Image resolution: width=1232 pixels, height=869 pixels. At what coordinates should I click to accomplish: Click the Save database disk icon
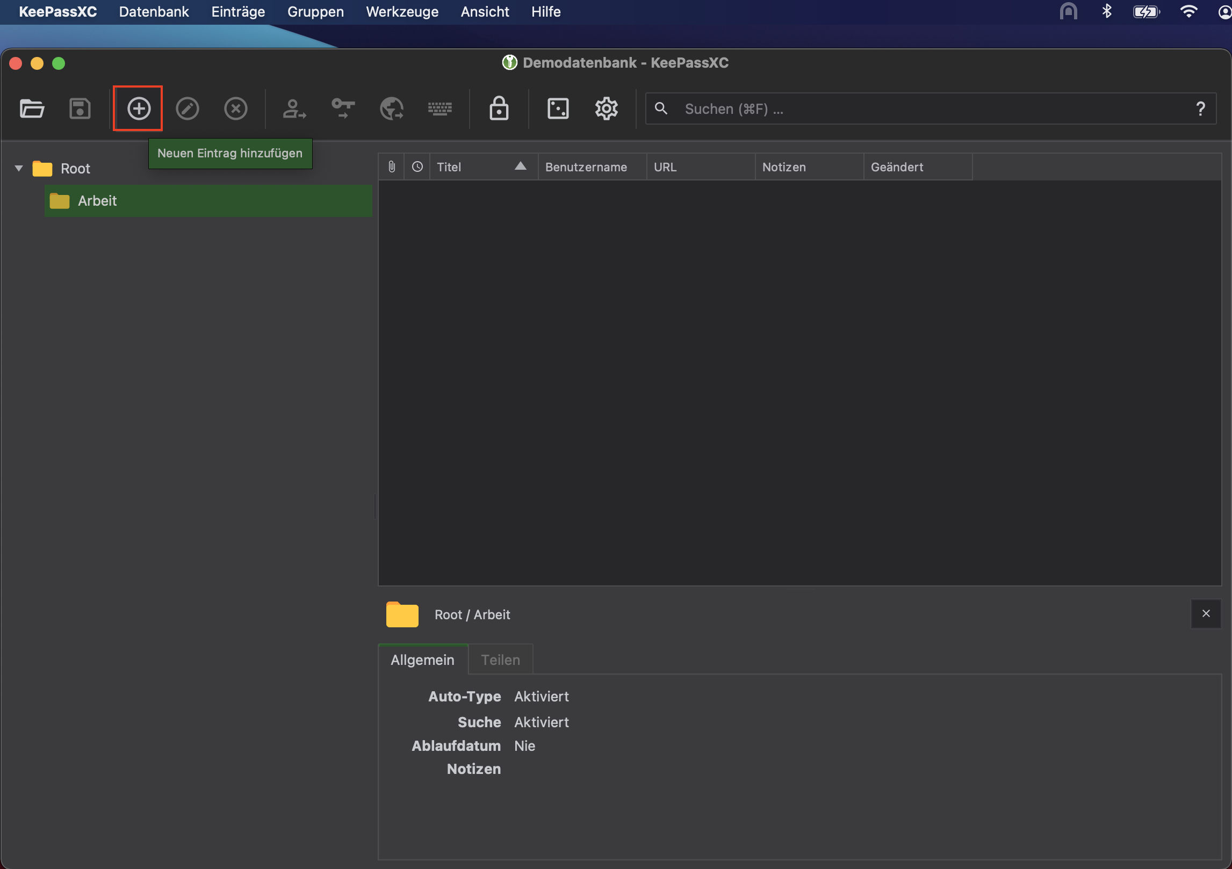[x=80, y=108]
